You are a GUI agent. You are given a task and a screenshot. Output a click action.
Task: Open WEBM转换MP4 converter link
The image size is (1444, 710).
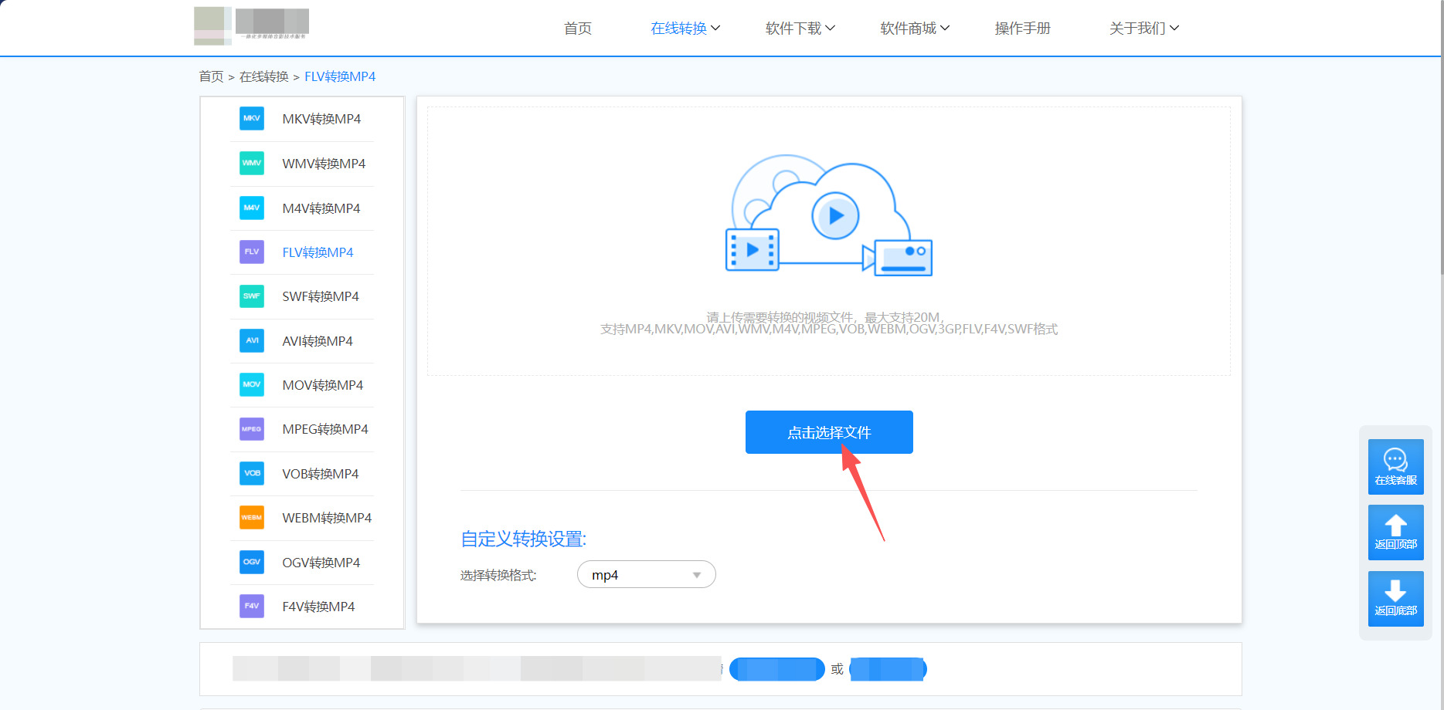coord(327,518)
